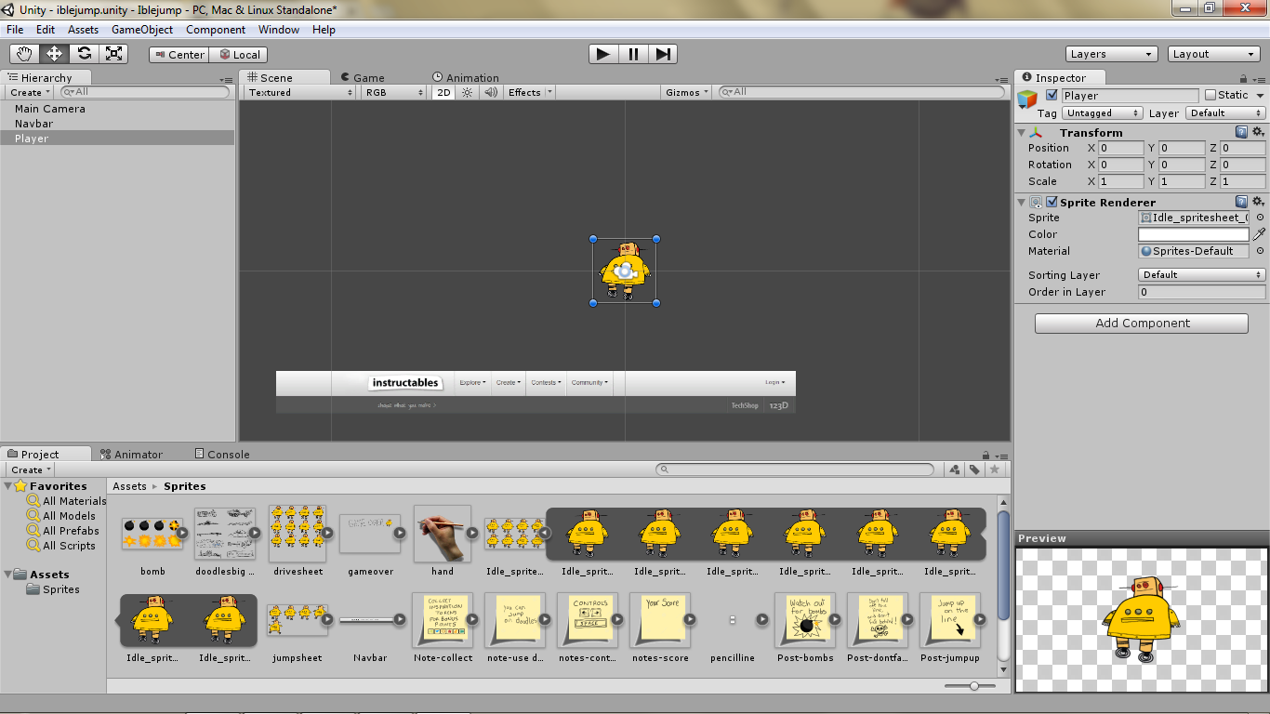This screenshot has height=714, width=1270.
Task: Click the Play button
Action: [x=603, y=54]
